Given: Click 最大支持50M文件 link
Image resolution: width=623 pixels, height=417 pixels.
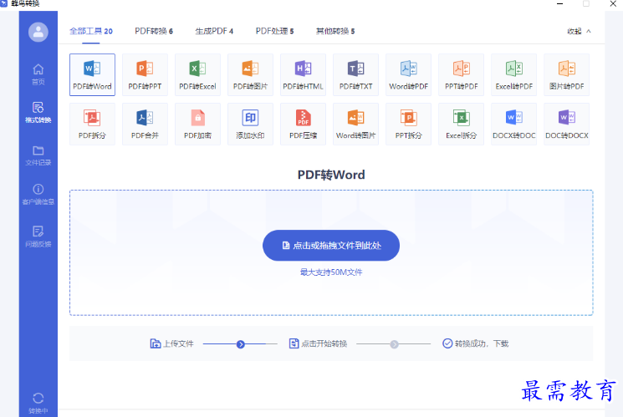Looking at the screenshot, I should pyautogui.click(x=331, y=272).
